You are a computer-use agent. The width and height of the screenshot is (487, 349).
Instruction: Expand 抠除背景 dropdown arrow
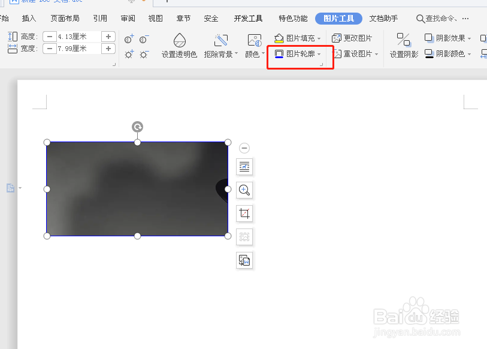[x=237, y=53]
